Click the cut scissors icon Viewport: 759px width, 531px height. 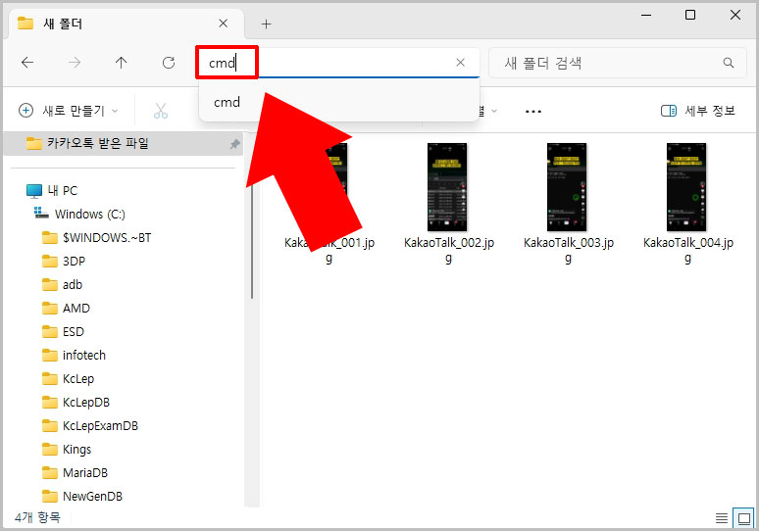click(x=161, y=111)
